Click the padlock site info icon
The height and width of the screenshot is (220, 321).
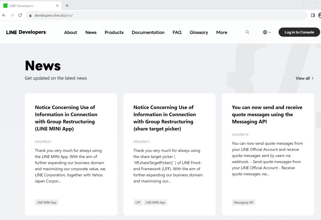(x=30, y=16)
